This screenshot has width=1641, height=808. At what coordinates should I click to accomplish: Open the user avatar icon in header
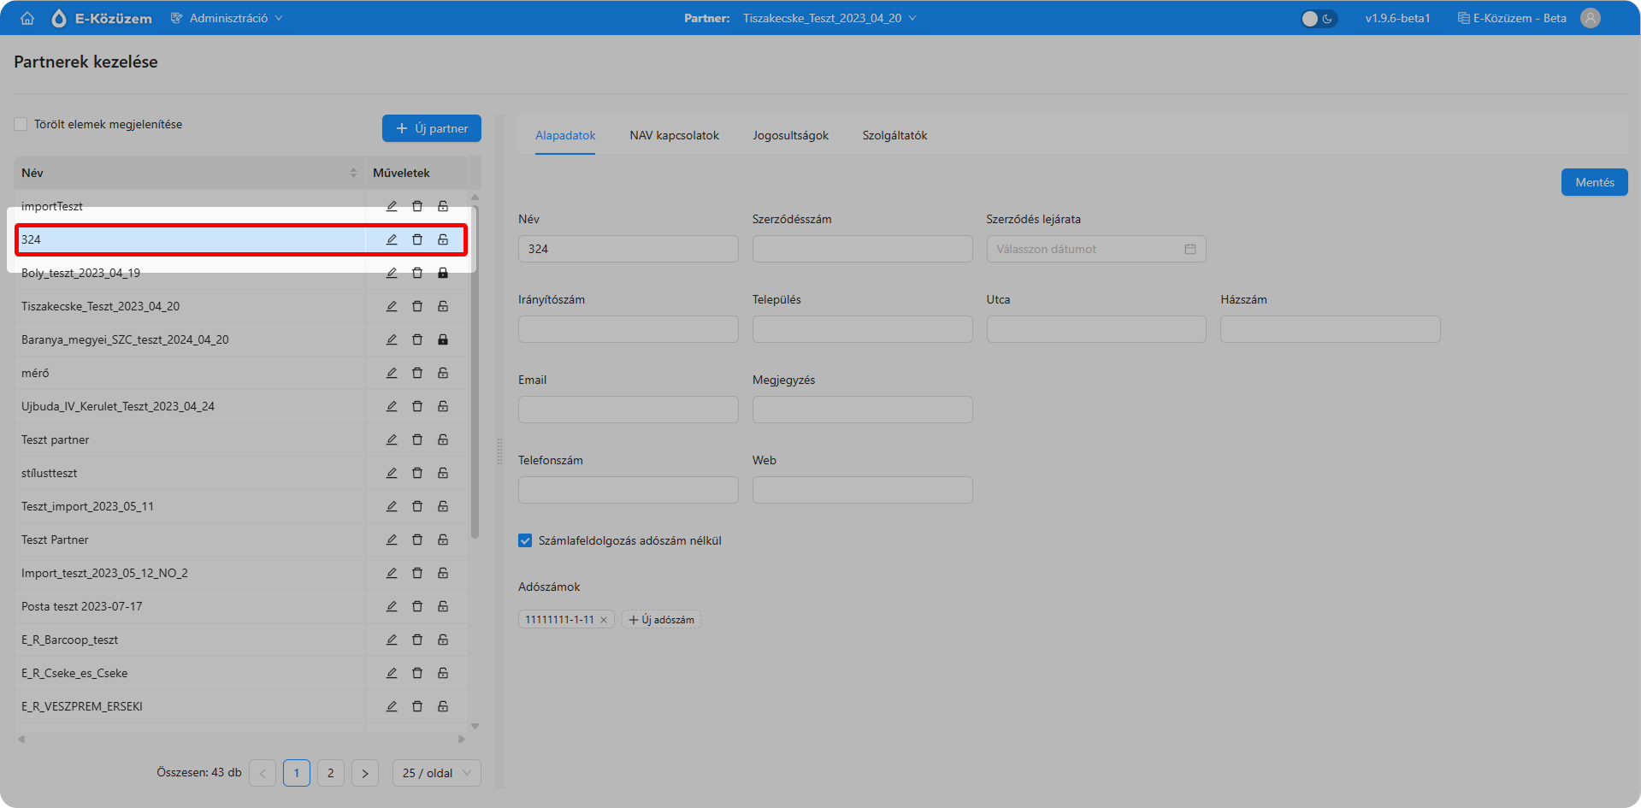point(1590,18)
